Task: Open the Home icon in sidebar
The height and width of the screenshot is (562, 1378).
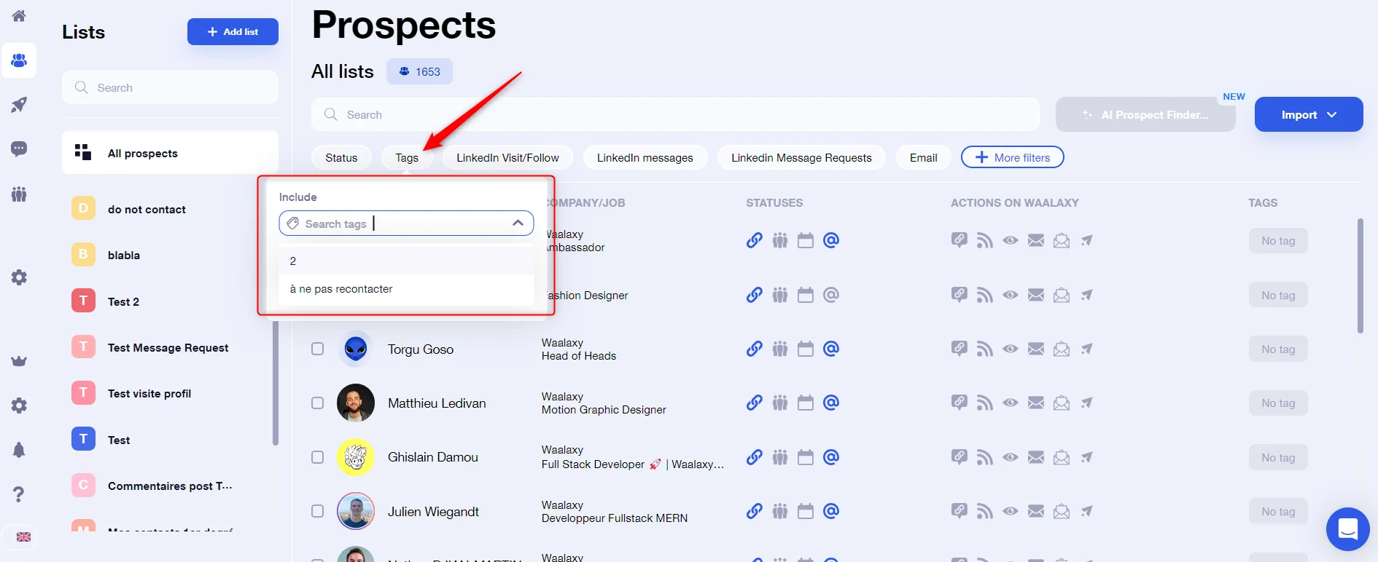Action: (x=19, y=15)
